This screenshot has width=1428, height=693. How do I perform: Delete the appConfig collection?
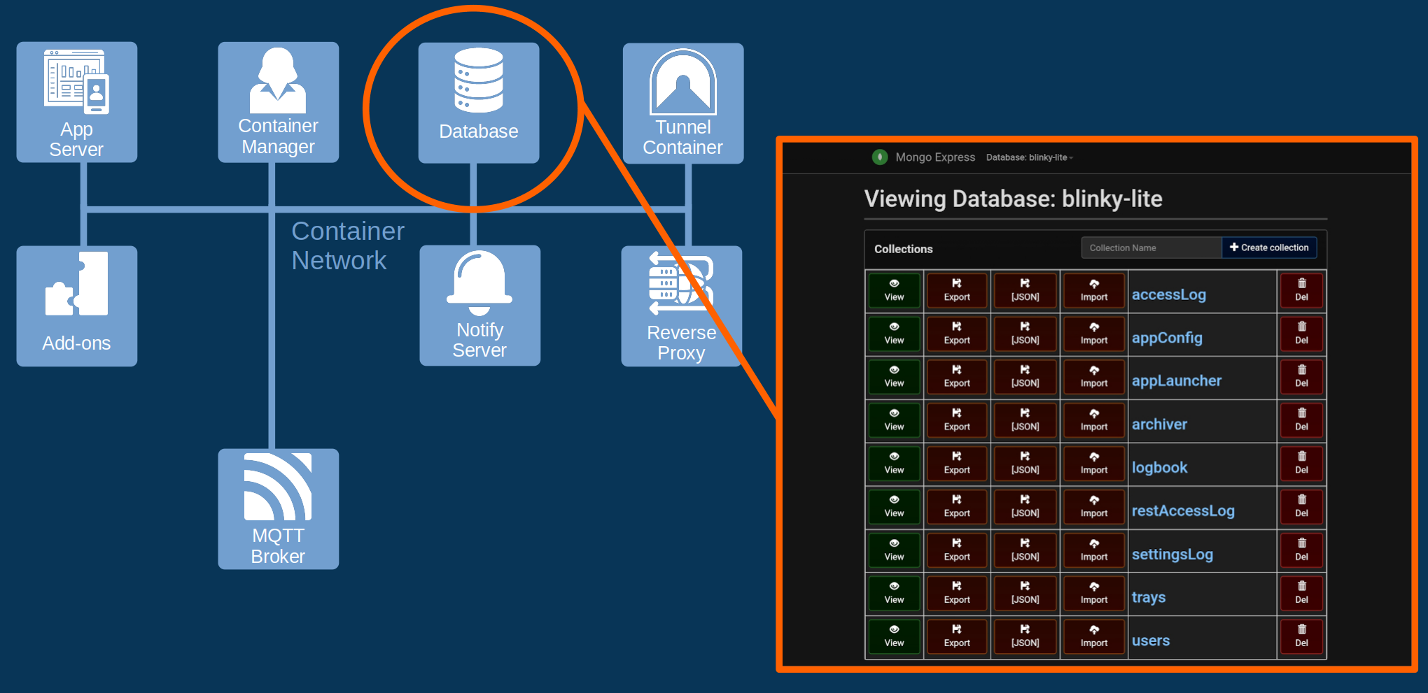1301,334
